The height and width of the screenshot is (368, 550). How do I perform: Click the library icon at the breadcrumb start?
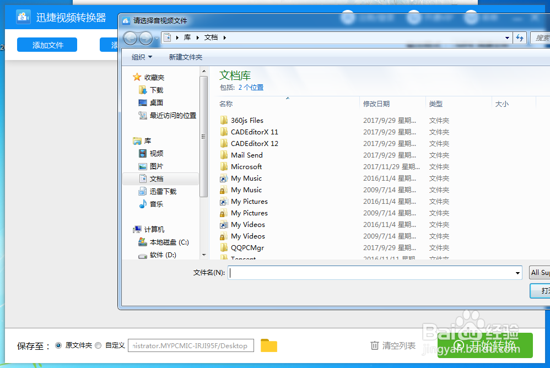(x=168, y=37)
